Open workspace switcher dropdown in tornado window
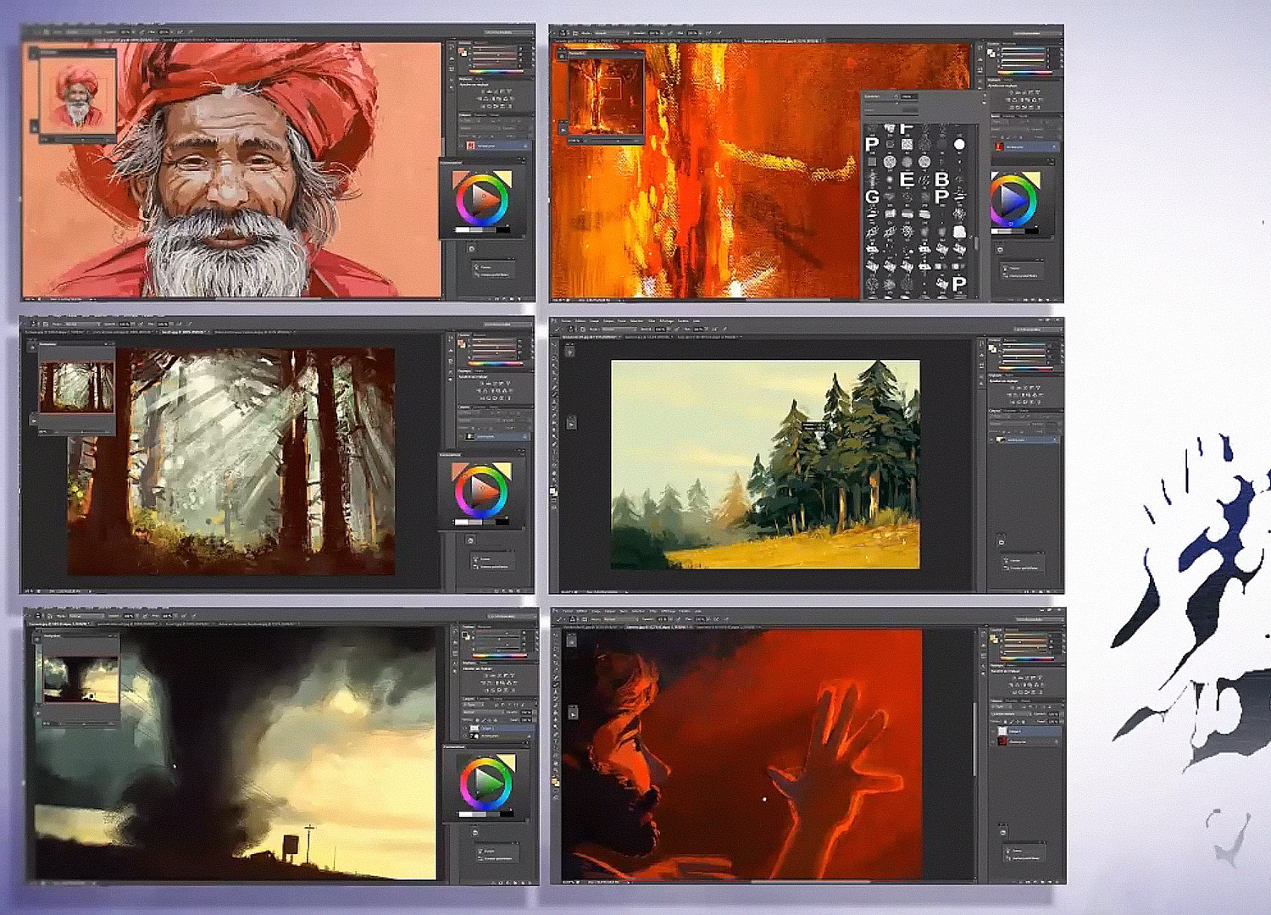The width and height of the screenshot is (1271, 915). [x=511, y=616]
